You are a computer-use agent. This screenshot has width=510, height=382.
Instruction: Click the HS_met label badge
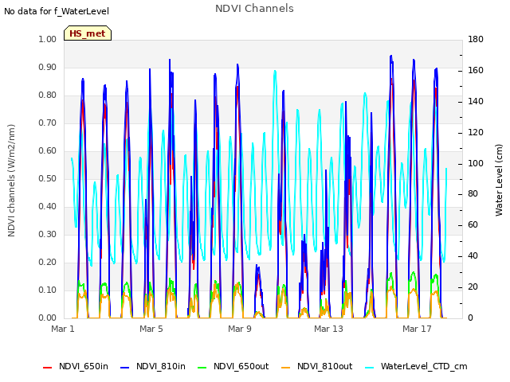(88, 33)
